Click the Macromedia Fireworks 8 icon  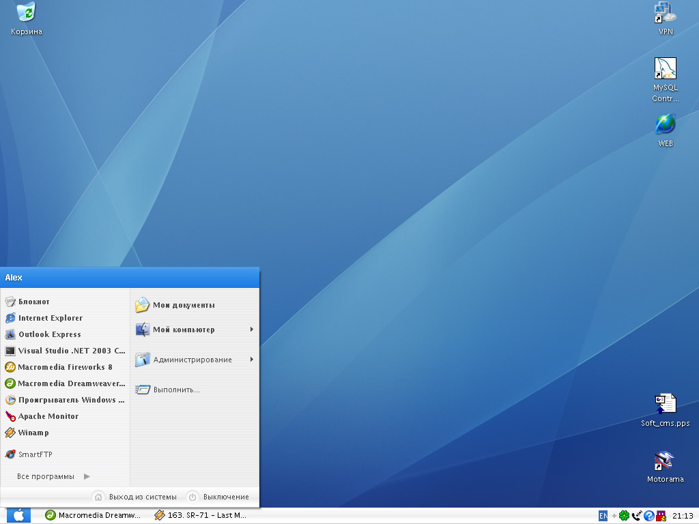pos(10,367)
